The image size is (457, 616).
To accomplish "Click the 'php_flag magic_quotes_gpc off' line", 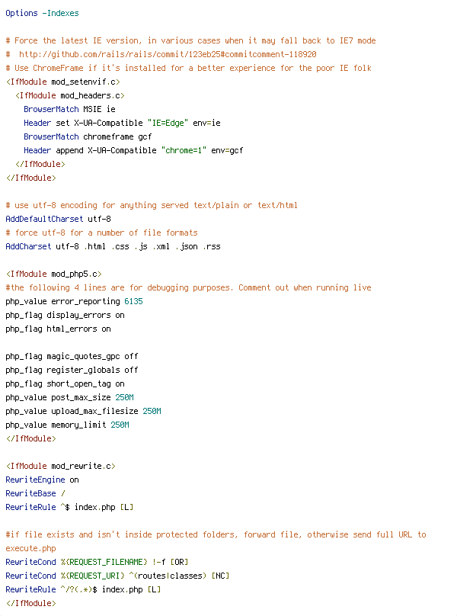I will [x=72, y=357].
